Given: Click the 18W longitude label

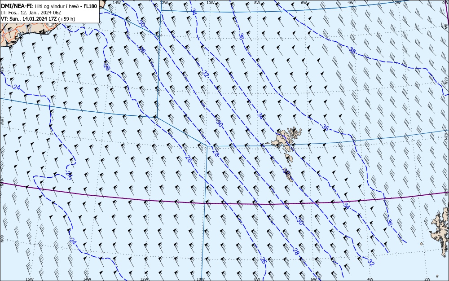Looking at the screenshot, I should (x=2, y=121).
